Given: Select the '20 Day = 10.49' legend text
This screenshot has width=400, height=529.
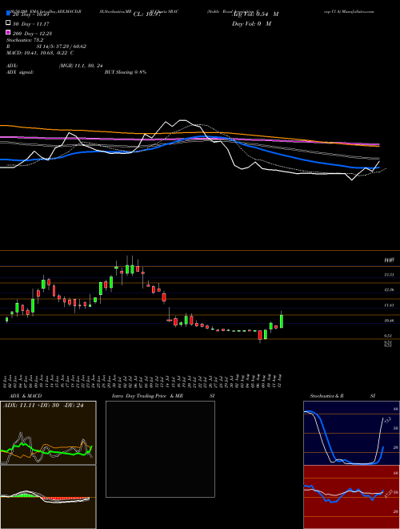Looking at the screenshot, I should point(30,14).
